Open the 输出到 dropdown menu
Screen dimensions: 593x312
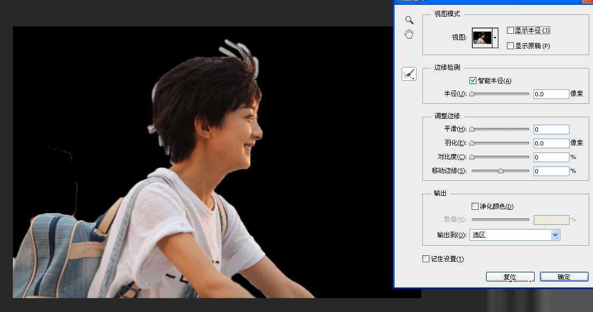tap(555, 234)
